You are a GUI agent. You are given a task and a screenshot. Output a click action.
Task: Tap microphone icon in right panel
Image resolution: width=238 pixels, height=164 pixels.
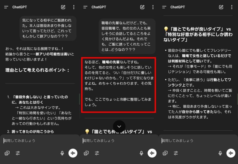pyautogui.click(x=220, y=153)
